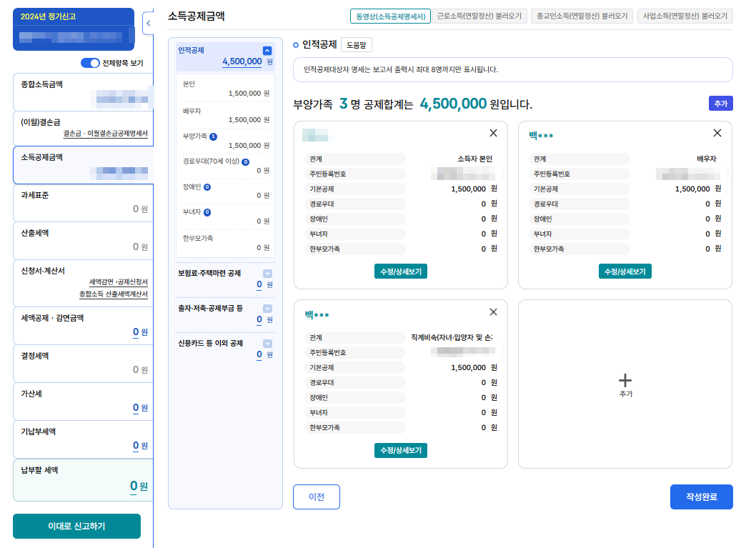The width and height of the screenshot is (751, 548).
Task: Select the 동영상(소득공제명세서) tab
Action: click(390, 16)
